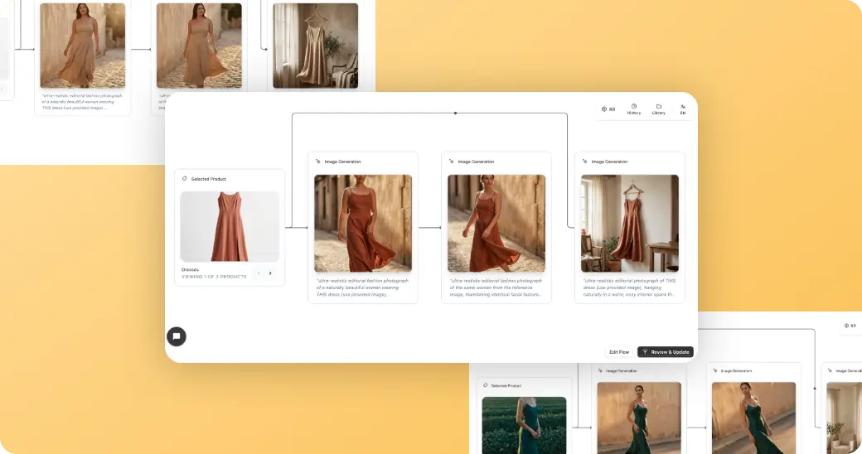Screen dimensions: 862x454
Task: Open the terracotta dress product image in the Selected Product card
Action: click(x=230, y=226)
